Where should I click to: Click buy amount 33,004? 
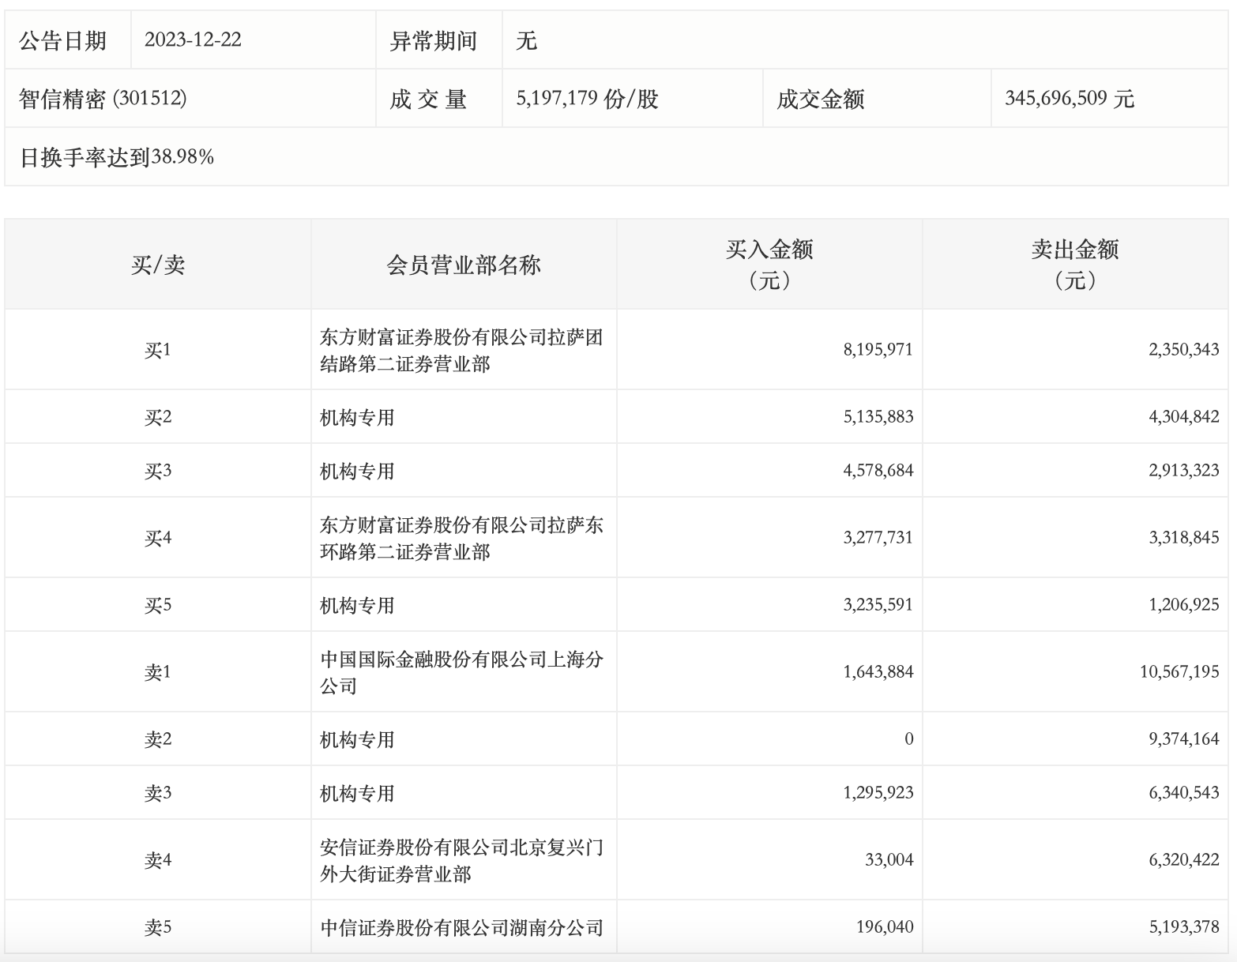[x=889, y=860]
